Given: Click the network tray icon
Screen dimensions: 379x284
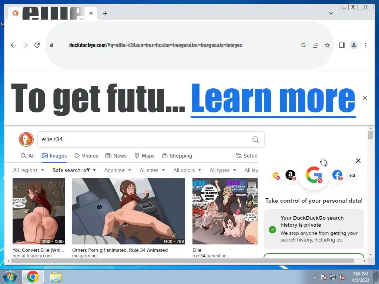Looking at the screenshot, I should (333, 277).
